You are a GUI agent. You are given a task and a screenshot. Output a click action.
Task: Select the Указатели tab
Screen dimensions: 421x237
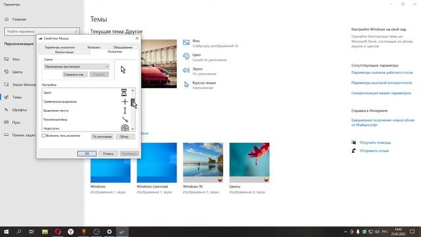[114, 51]
